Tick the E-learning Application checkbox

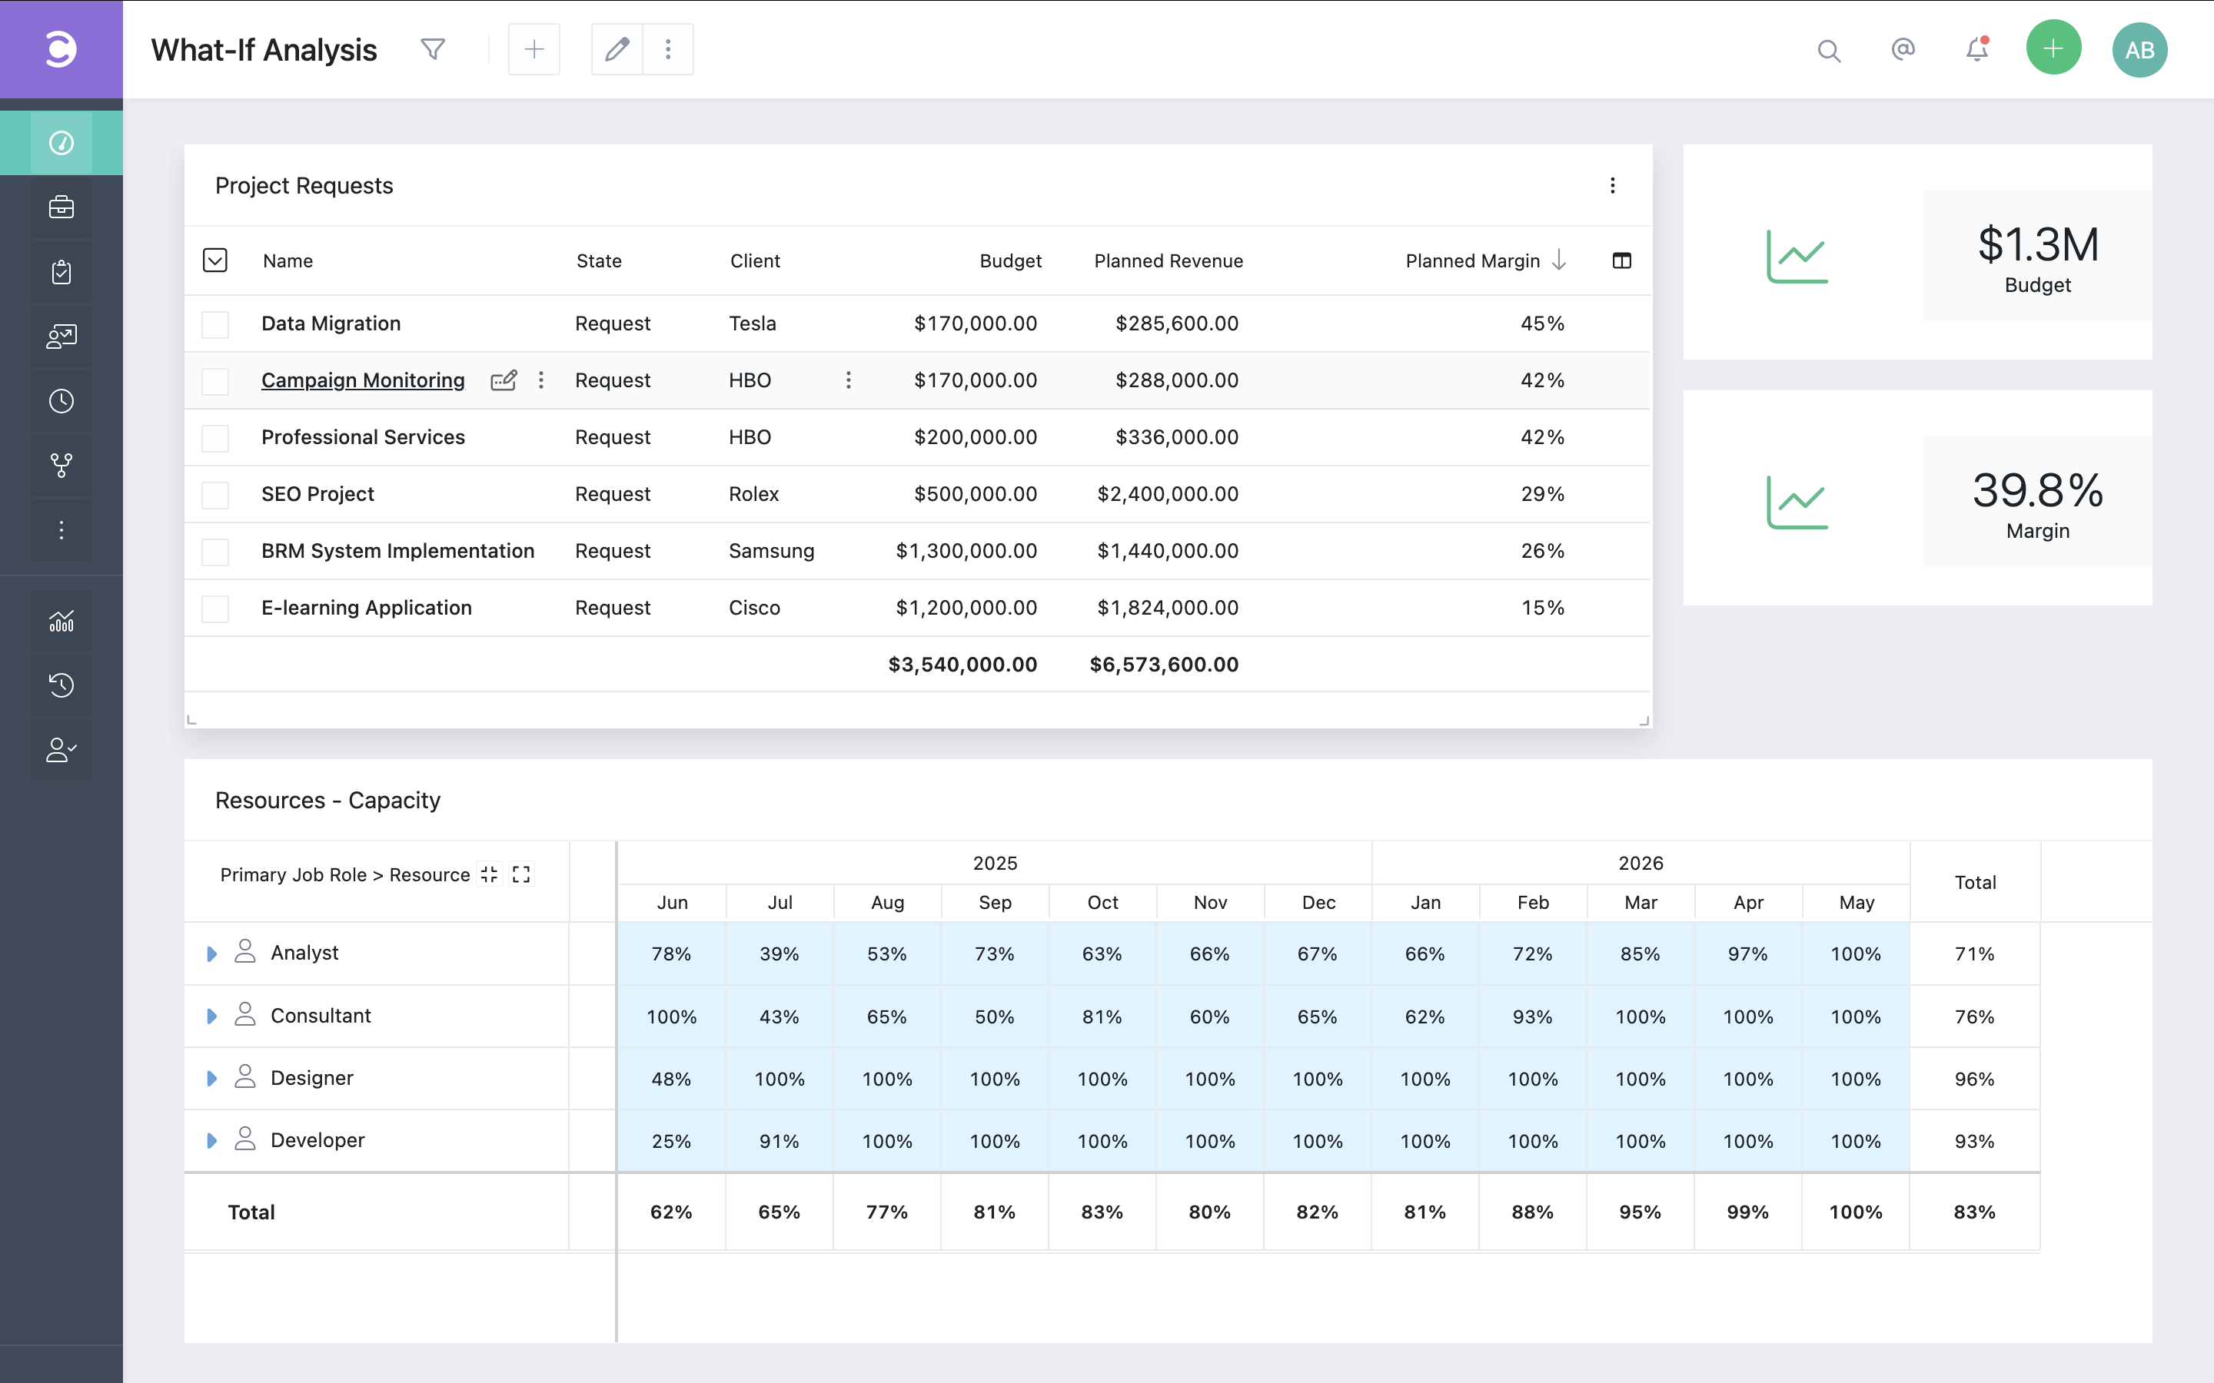coord(215,609)
